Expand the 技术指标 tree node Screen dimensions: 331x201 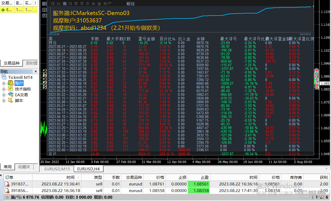pyautogui.click(x=4, y=89)
